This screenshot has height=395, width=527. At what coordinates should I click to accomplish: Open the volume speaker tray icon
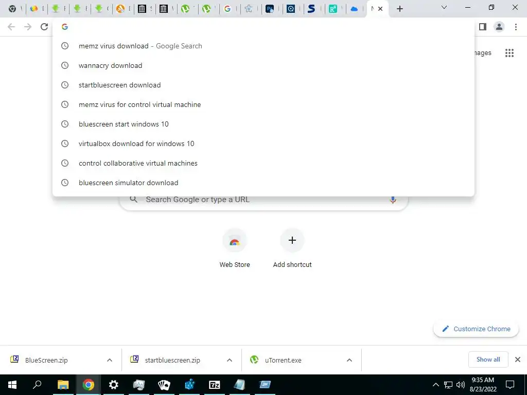461,385
